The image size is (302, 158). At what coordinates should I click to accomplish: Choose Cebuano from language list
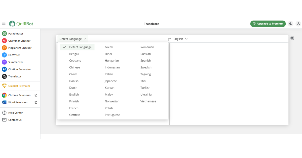[75, 61]
